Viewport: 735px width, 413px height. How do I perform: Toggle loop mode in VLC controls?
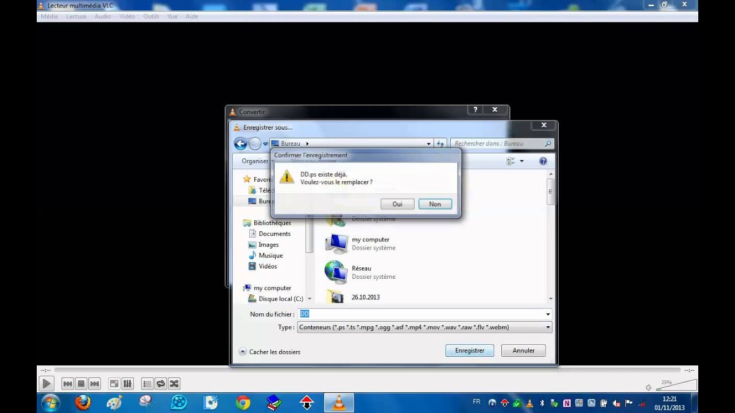[x=161, y=384]
